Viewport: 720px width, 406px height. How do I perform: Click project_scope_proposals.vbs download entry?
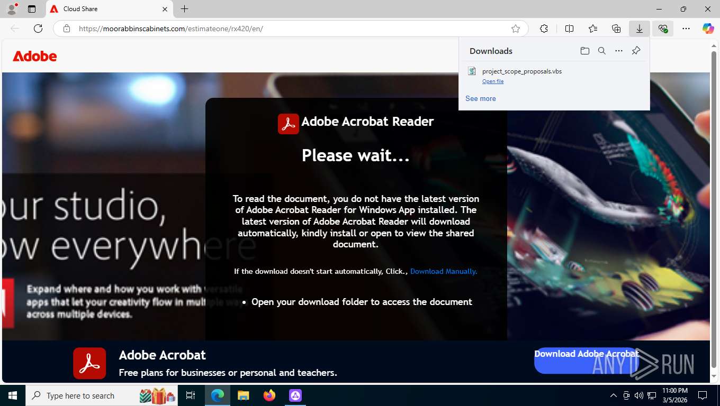click(x=554, y=76)
